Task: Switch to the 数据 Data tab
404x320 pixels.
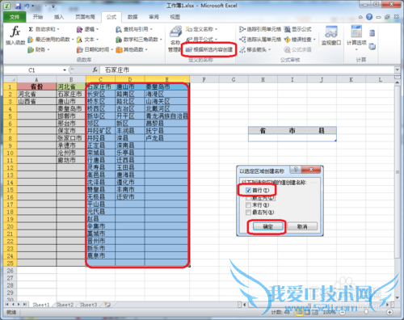Action: tap(133, 17)
